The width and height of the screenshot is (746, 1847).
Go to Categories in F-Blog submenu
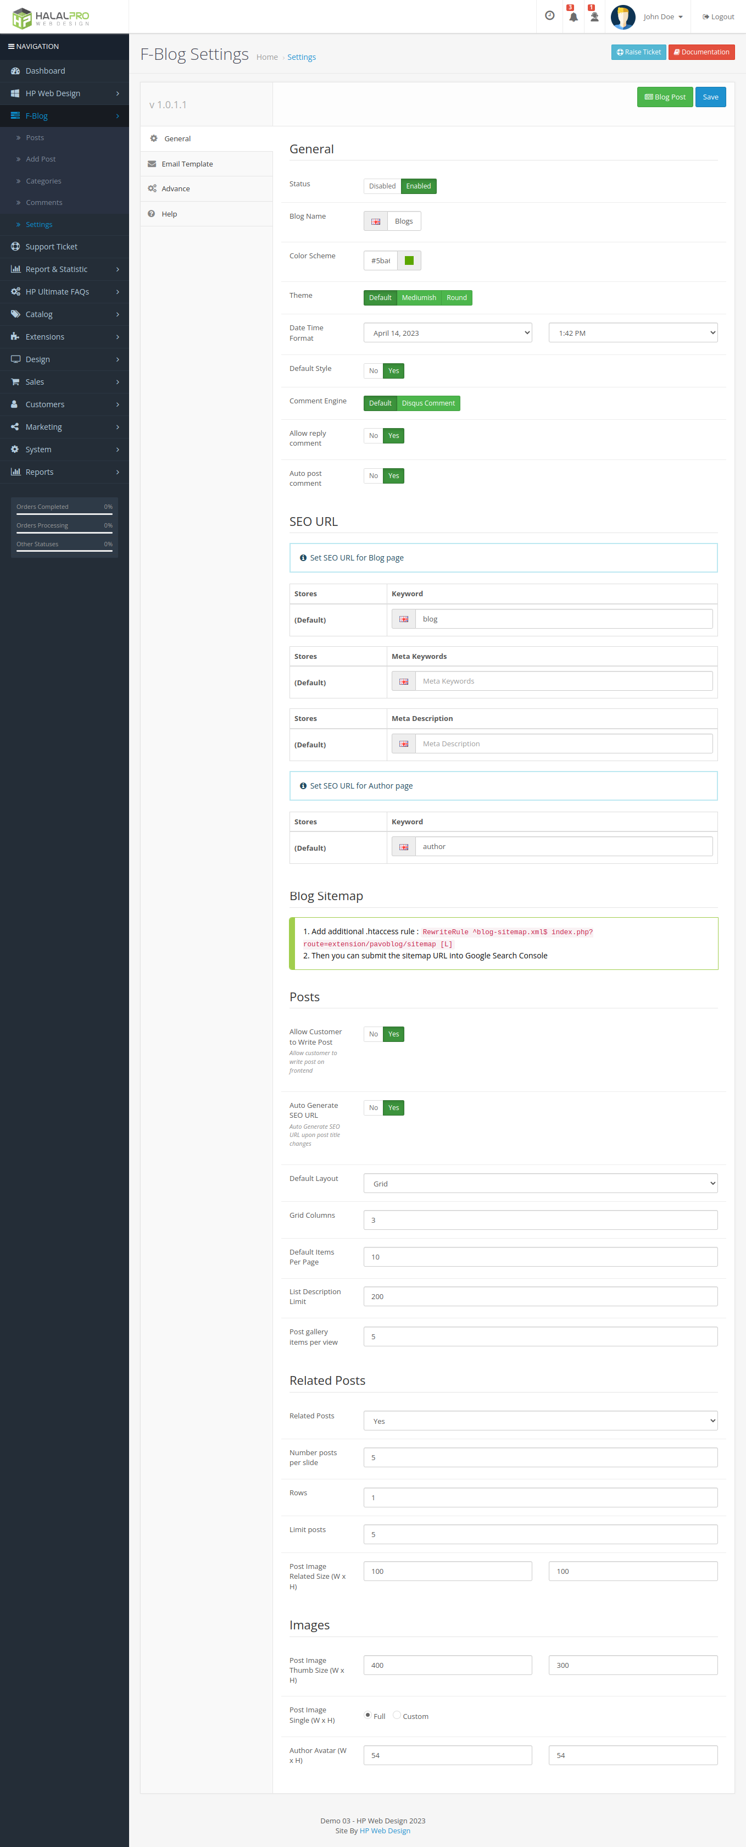tap(43, 181)
